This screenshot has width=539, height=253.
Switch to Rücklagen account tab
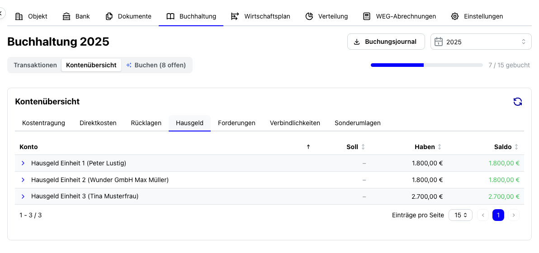(x=146, y=123)
